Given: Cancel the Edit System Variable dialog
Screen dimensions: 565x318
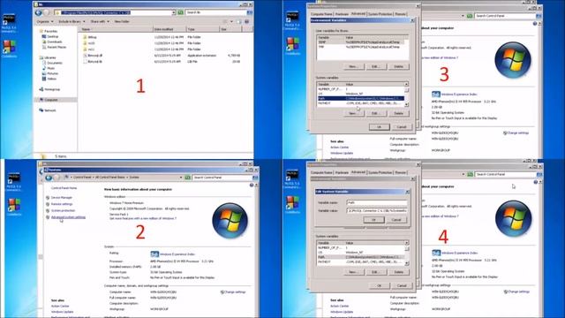Looking at the screenshot, I should point(396,220).
